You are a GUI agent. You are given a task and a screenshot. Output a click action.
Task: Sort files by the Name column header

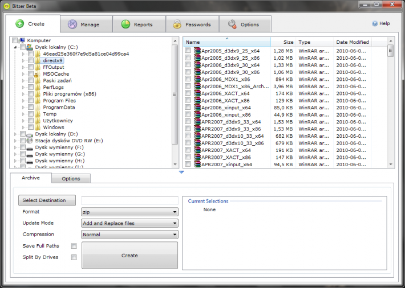(227, 42)
